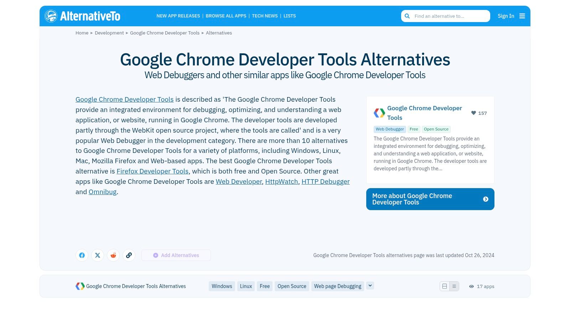Viewport: 570px width, 320px height.
Task: Open the hamburger navigation menu
Action: click(522, 16)
